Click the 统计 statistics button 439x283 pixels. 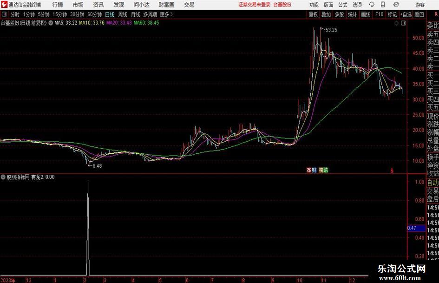click(x=353, y=14)
